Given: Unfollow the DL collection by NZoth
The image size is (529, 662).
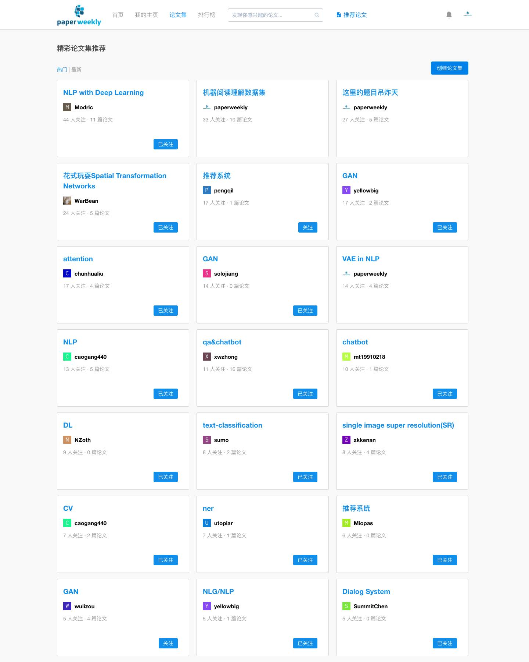Looking at the screenshot, I should pyautogui.click(x=166, y=477).
